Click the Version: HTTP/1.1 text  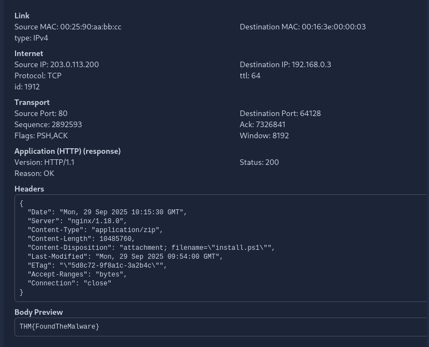coord(44,162)
